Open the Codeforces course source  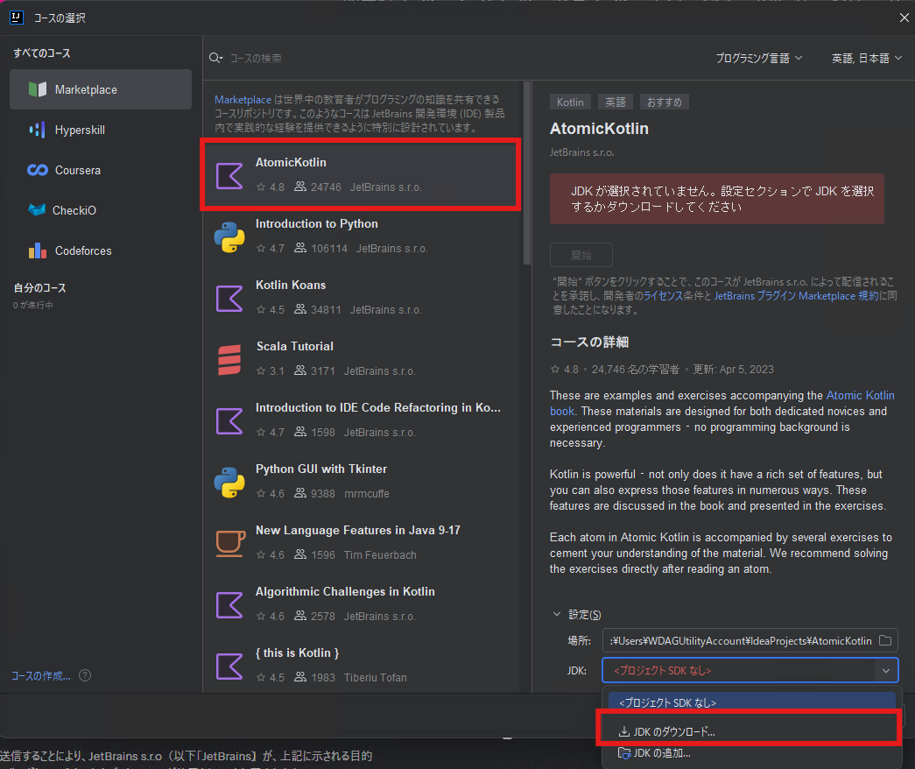click(82, 250)
